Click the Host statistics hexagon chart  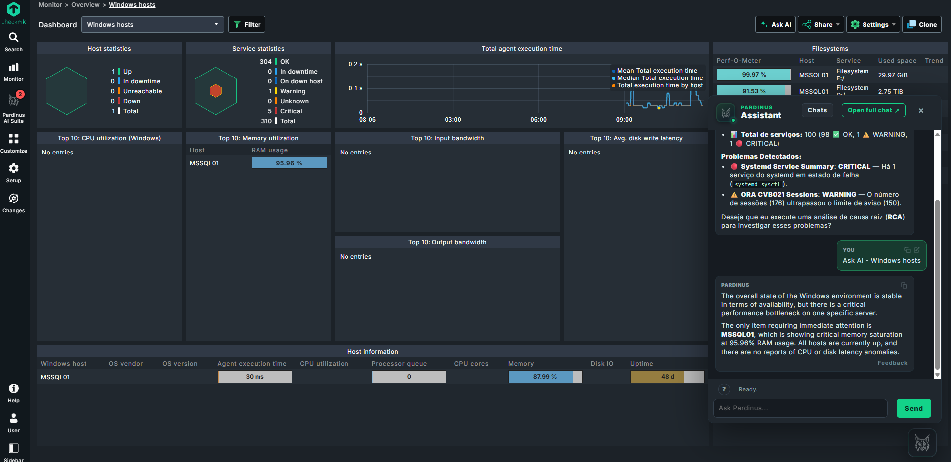click(67, 91)
